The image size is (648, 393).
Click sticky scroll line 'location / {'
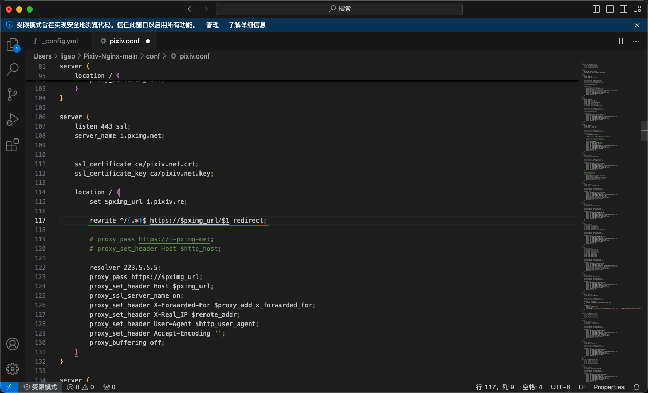click(x=97, y=76)
